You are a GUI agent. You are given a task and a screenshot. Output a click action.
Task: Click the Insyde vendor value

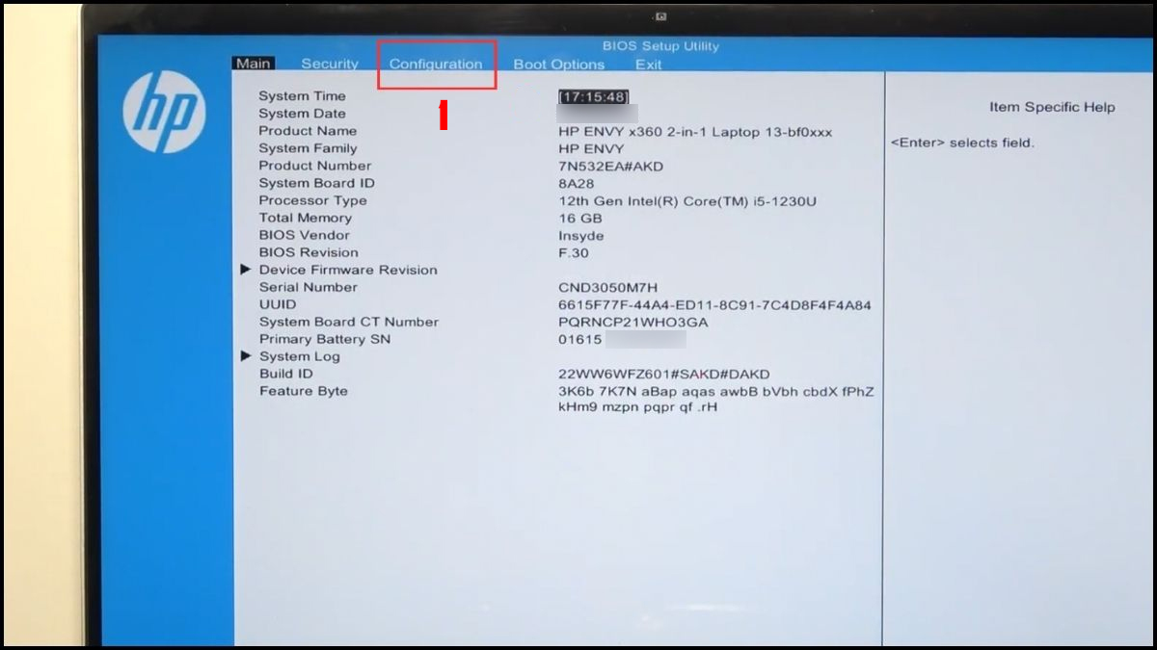(580, 236)
